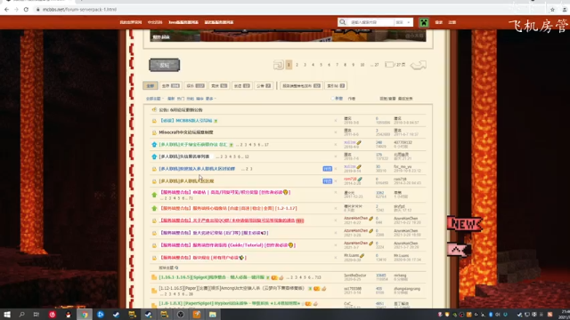
Task: Open the pink NEW side button
Action: point(465,224)
